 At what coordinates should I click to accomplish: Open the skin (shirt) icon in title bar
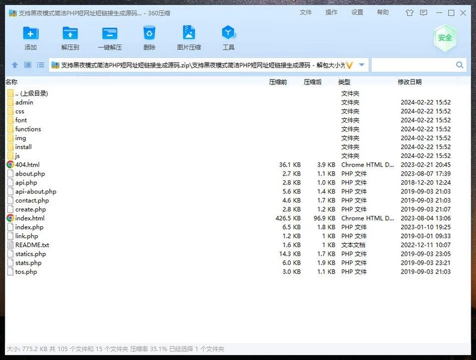[410, 13]
